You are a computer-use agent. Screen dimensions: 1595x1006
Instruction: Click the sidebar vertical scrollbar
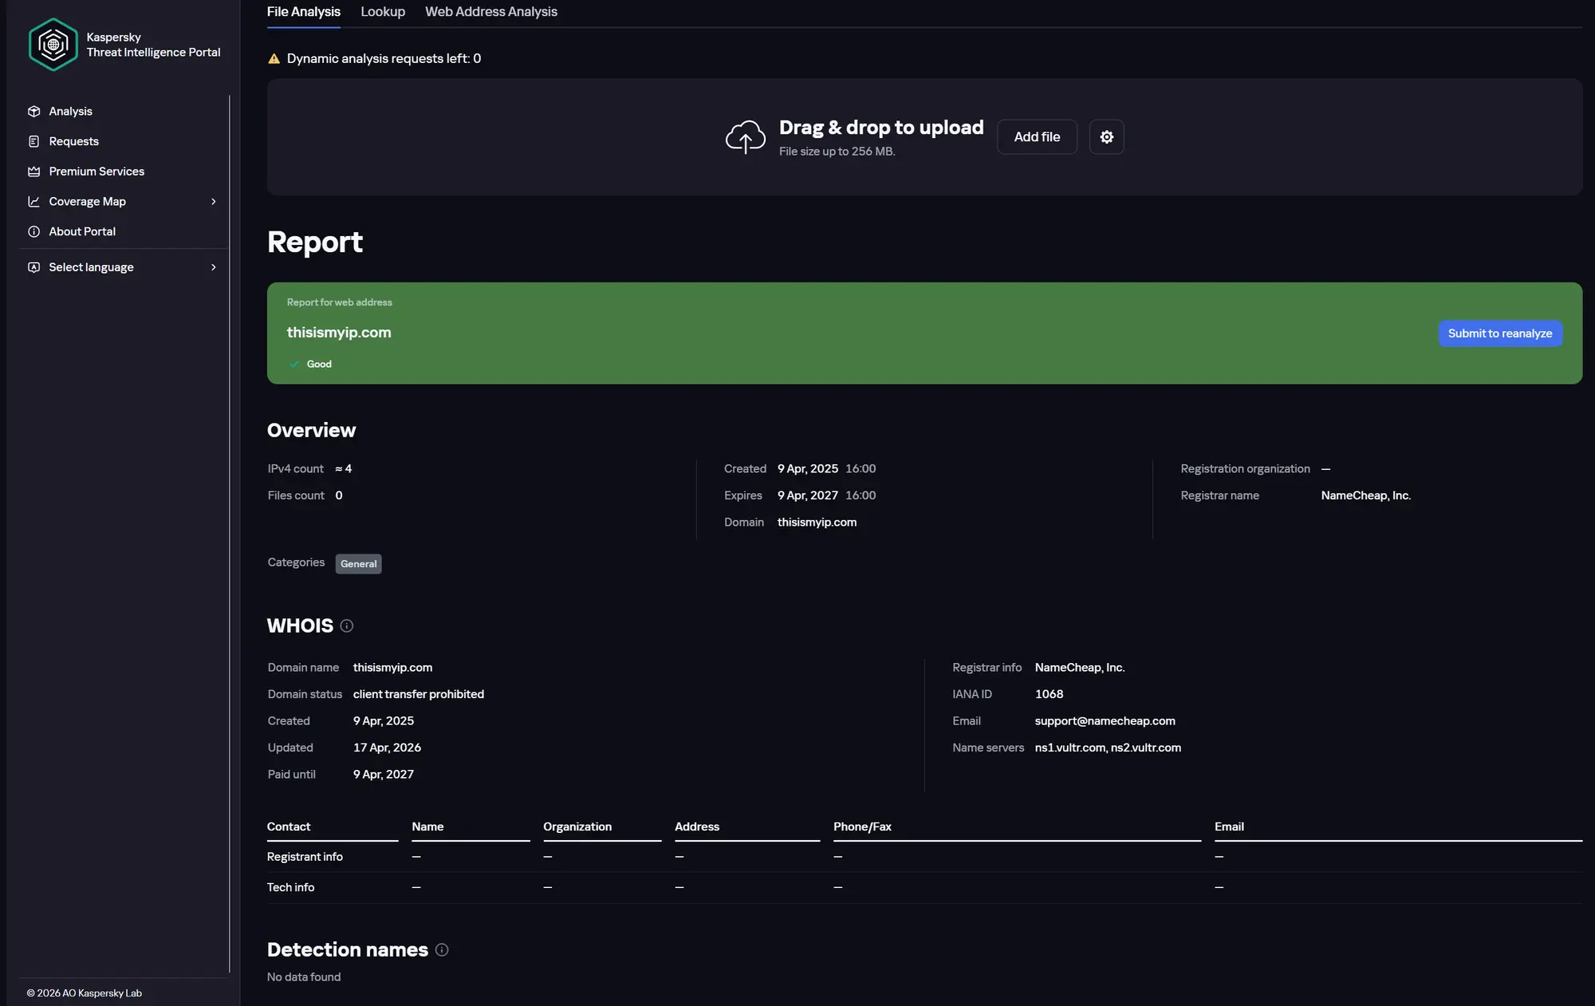(230, 535)
